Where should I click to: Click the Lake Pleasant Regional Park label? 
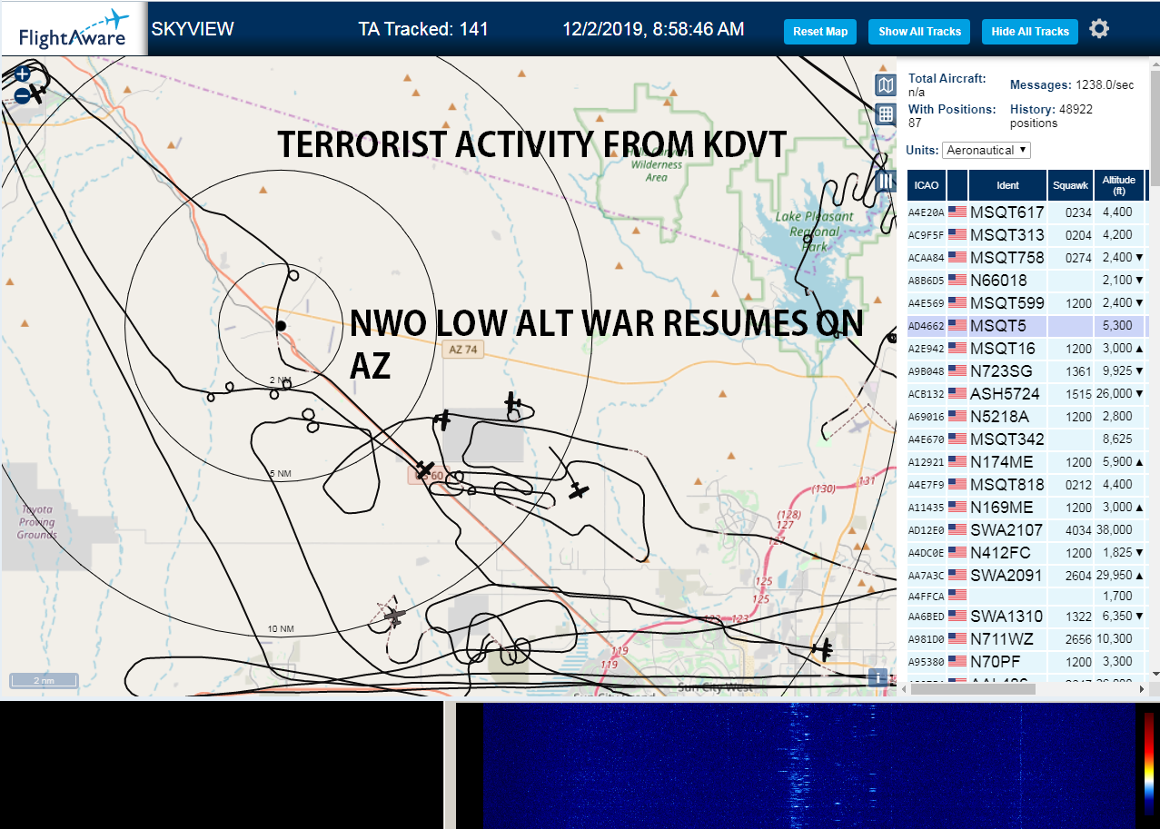(x=815, y=232)
